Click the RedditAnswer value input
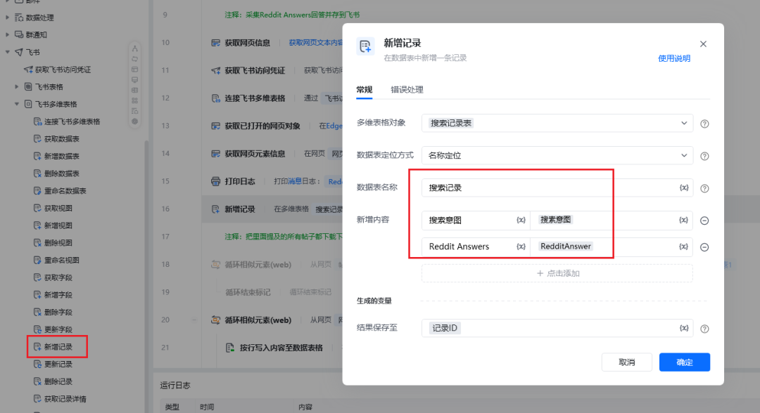760x413 pixels. (612, 247)
